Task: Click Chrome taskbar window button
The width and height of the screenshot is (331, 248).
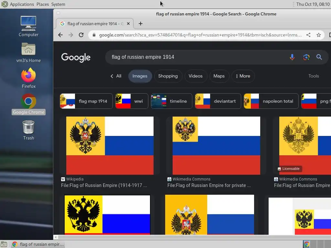Action: 38,244
